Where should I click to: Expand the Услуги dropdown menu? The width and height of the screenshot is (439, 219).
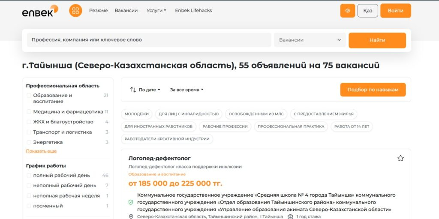pos(156,10)
